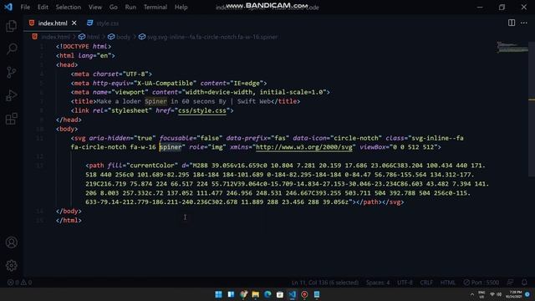Open the notifications bell in status bar

coord(524,283)
